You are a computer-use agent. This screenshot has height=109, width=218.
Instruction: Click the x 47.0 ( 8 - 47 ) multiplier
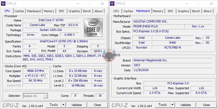click(35, 76)
